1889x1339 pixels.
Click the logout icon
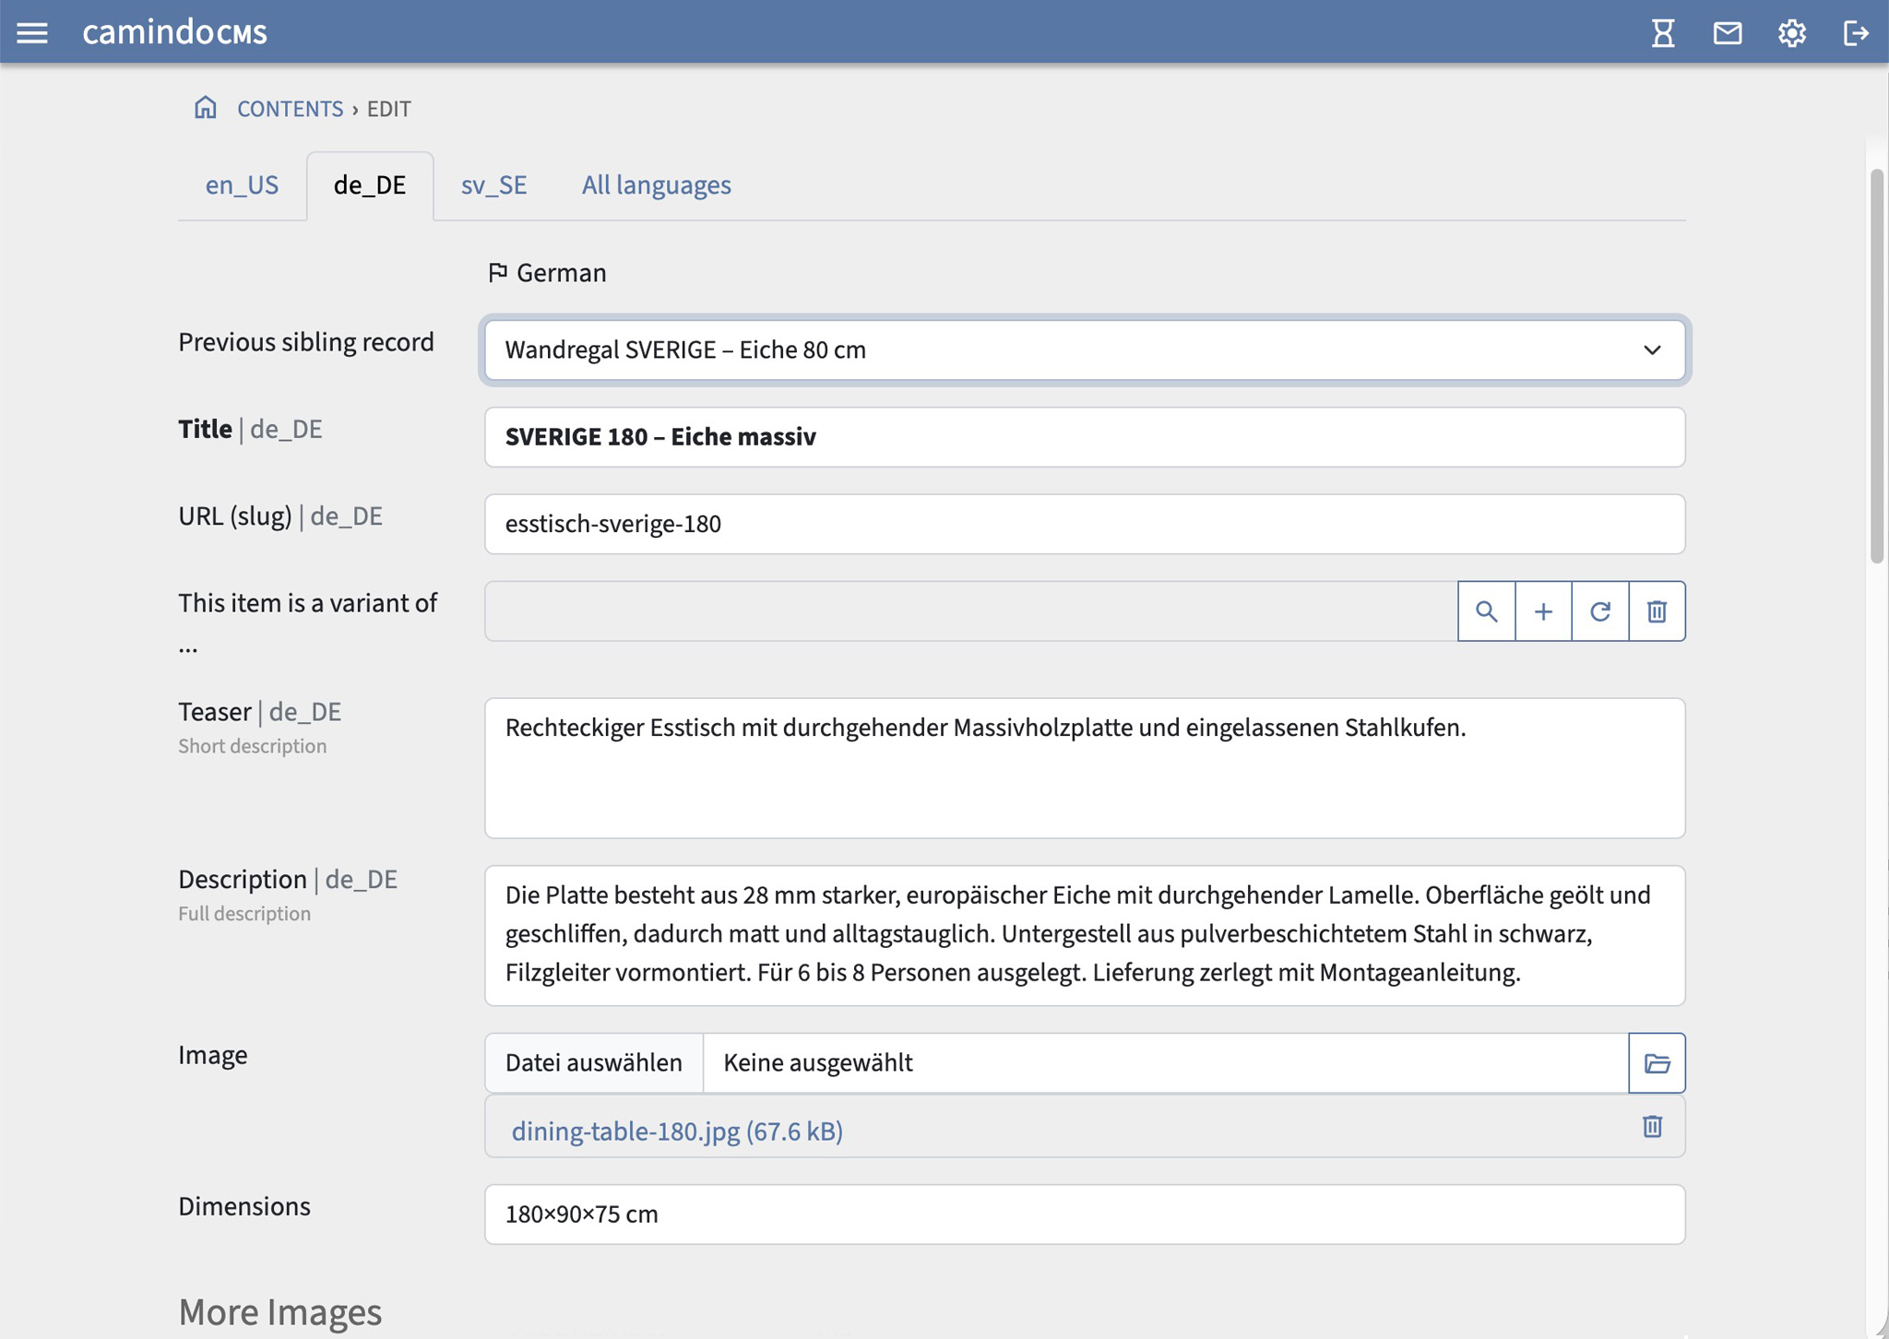point(1856,33)
